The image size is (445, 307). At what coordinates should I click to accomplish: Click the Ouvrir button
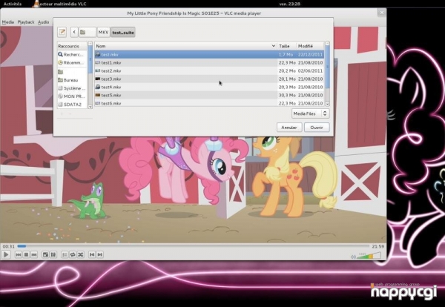click(317, 128)
